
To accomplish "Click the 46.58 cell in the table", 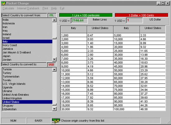I will coord(153,109).
